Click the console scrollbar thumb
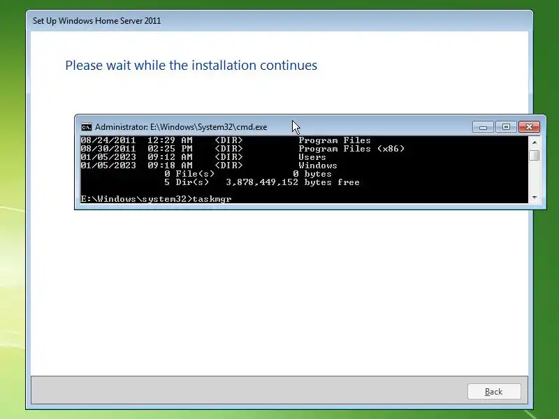 534,156
